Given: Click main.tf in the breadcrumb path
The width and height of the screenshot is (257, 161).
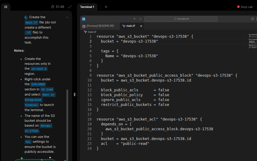Looking at the screenshot, I should 92,32.
